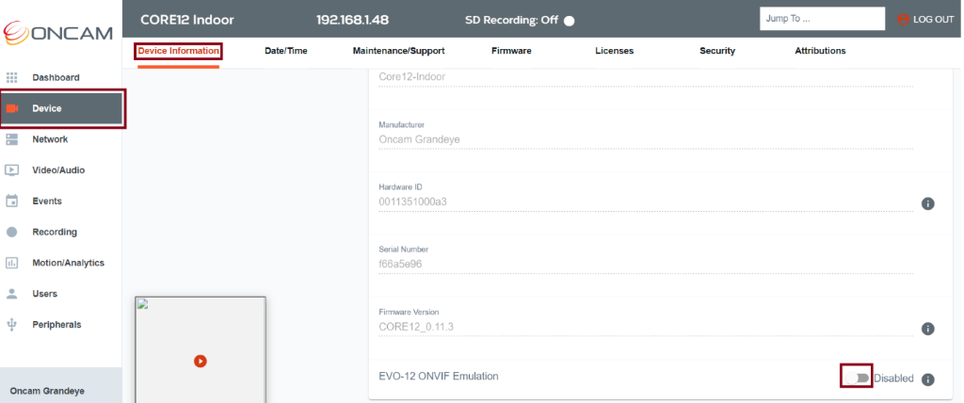
Task: Click the Firmware Version info icon
Action: (927, 330)
